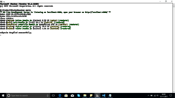Viewport: 175px width, 98px height.
Task: Open Task View from the taskbar
Action: [x=53, y=95]
